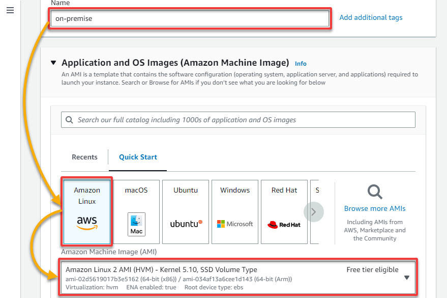Click the dropdown arrow beside Free tier eligible

pos(407,278)
